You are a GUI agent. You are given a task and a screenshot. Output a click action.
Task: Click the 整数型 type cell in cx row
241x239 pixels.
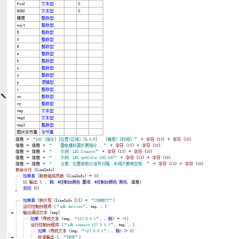(52, 96)
